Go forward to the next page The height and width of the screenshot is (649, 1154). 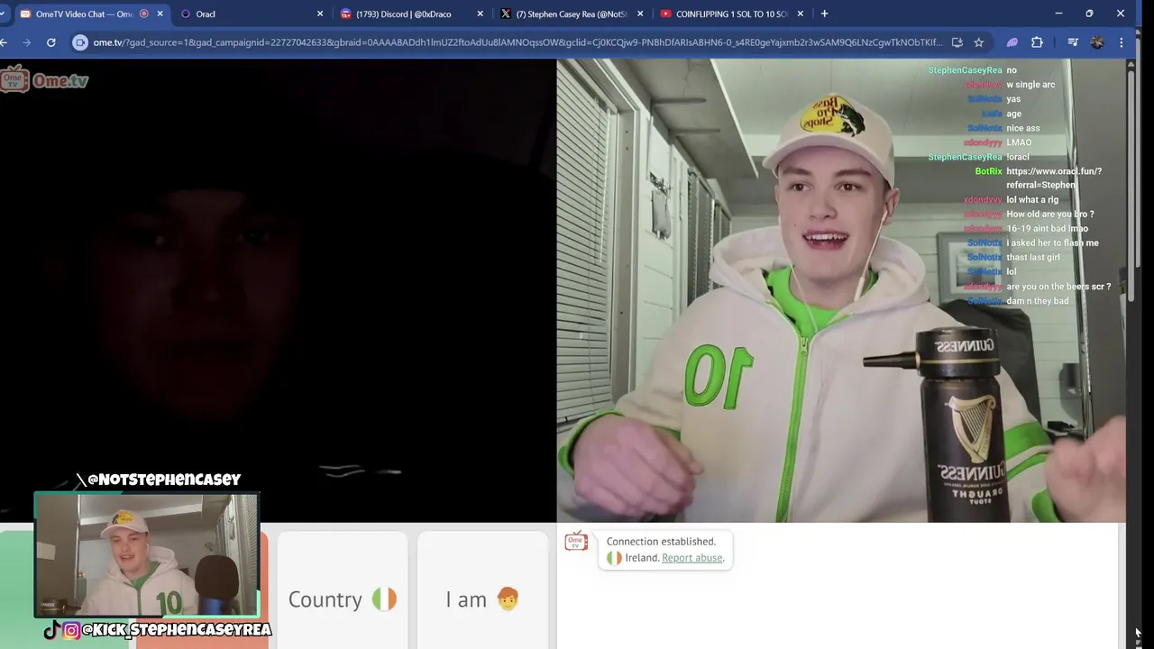(x=27, y=42)
